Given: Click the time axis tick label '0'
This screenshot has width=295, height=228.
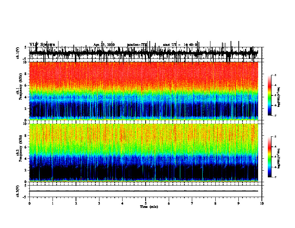Looking at the screenshot, I should [29, 203].
